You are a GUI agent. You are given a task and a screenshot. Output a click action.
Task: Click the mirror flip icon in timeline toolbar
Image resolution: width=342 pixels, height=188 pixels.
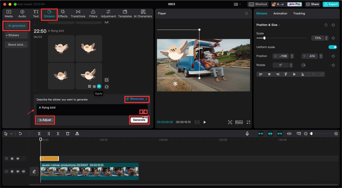click(77, 133)
